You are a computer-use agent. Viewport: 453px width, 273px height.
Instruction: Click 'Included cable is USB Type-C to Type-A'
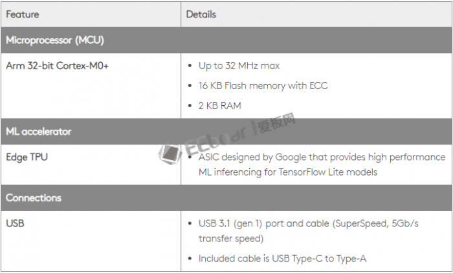283,259
